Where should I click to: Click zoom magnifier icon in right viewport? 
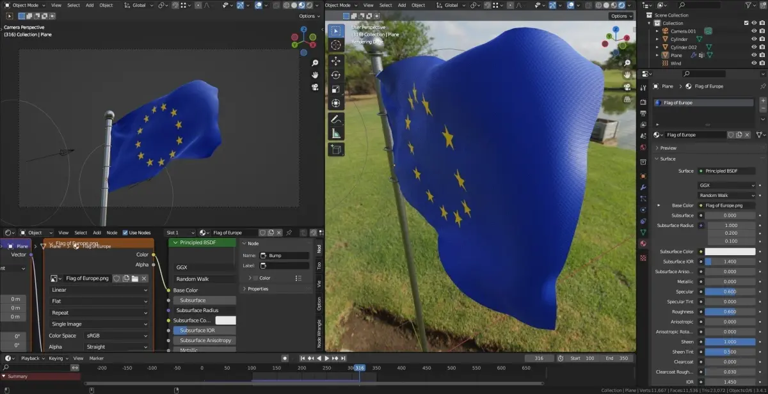point(627,63)
